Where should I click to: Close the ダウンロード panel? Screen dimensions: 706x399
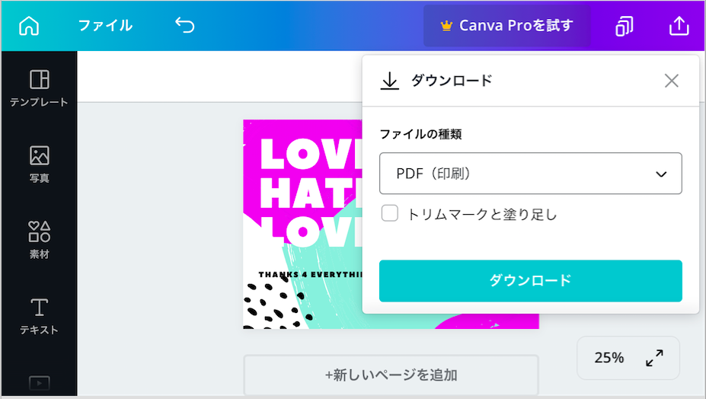[x=671, y=81]
